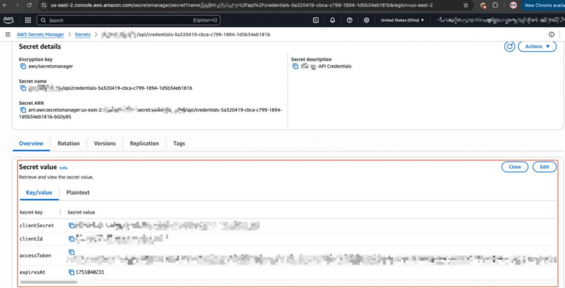This screenshot has width=565, height=288.
Task: Copy the clientSecret value
Action: click(x=71, y=225)
